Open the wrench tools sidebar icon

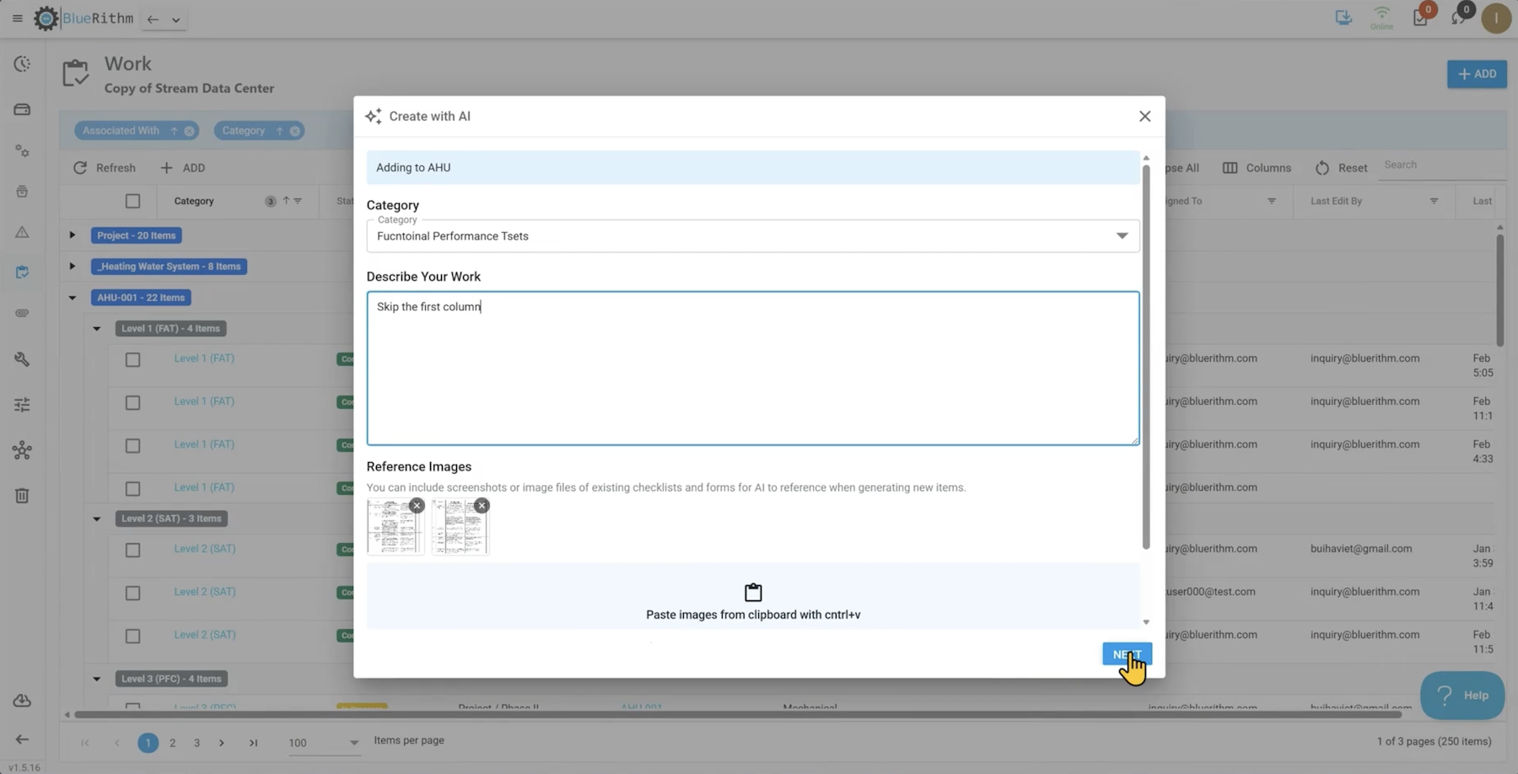[x=22, y=359]
